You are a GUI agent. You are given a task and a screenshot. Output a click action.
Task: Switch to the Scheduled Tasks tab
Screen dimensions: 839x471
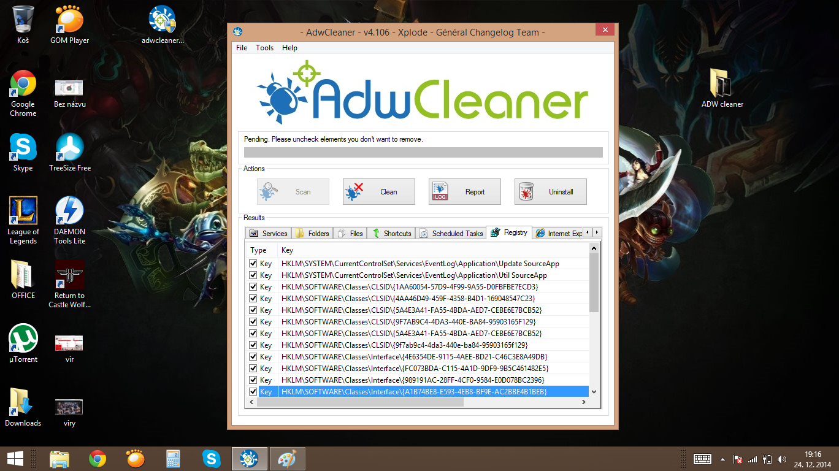pos(451,234)
